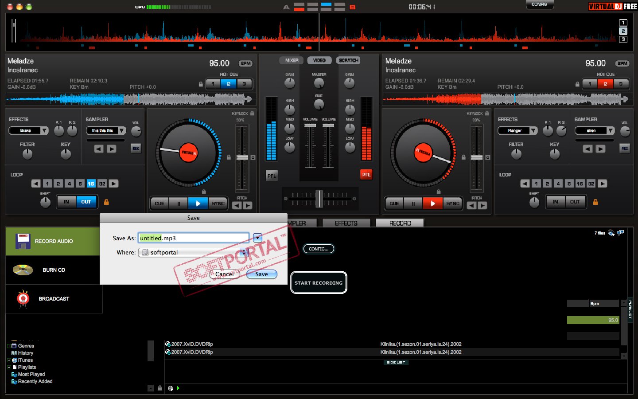Viewport: 638px width, 399px height.
Task: Play the left deck
Action: (x=198, y=203)
